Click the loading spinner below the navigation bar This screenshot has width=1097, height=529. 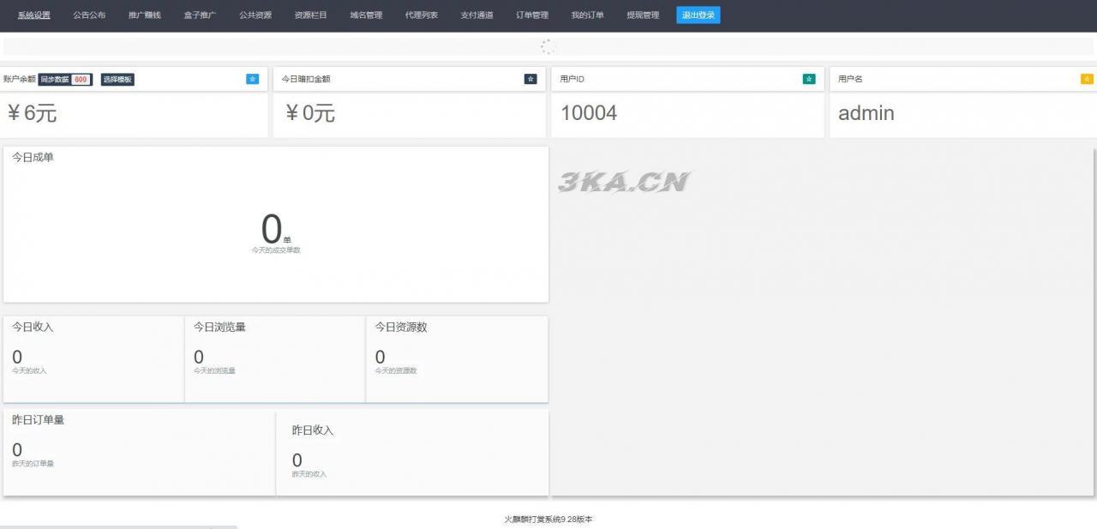point(548,47)
